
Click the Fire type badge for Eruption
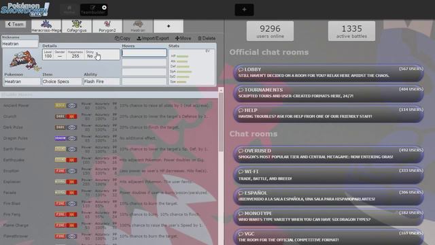point(60,171)
